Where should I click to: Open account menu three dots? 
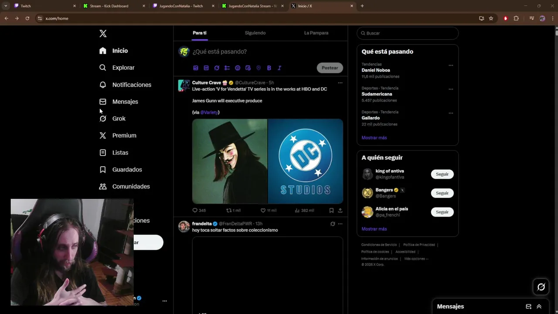tap(164, 301)
